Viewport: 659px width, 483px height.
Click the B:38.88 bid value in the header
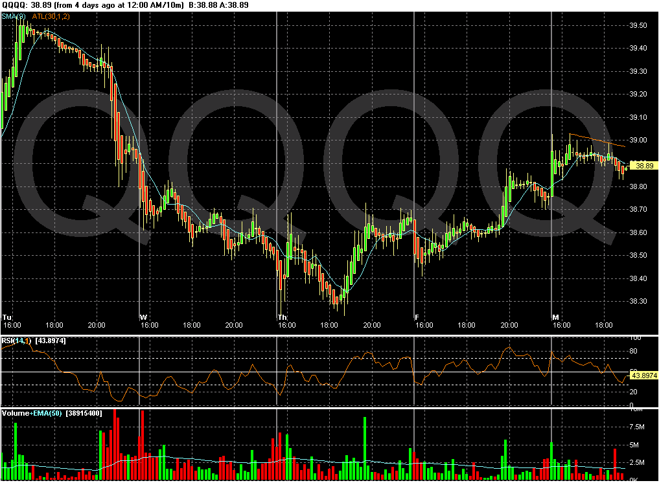[x=203, y=5]
